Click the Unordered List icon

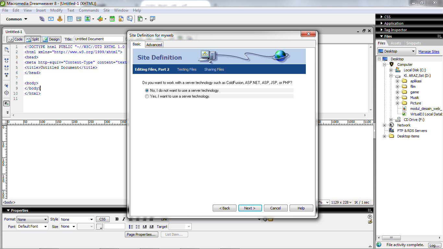point(131,227)
